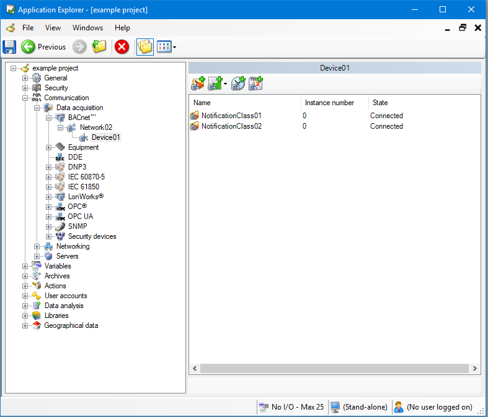Open the Windows menu

87,28
